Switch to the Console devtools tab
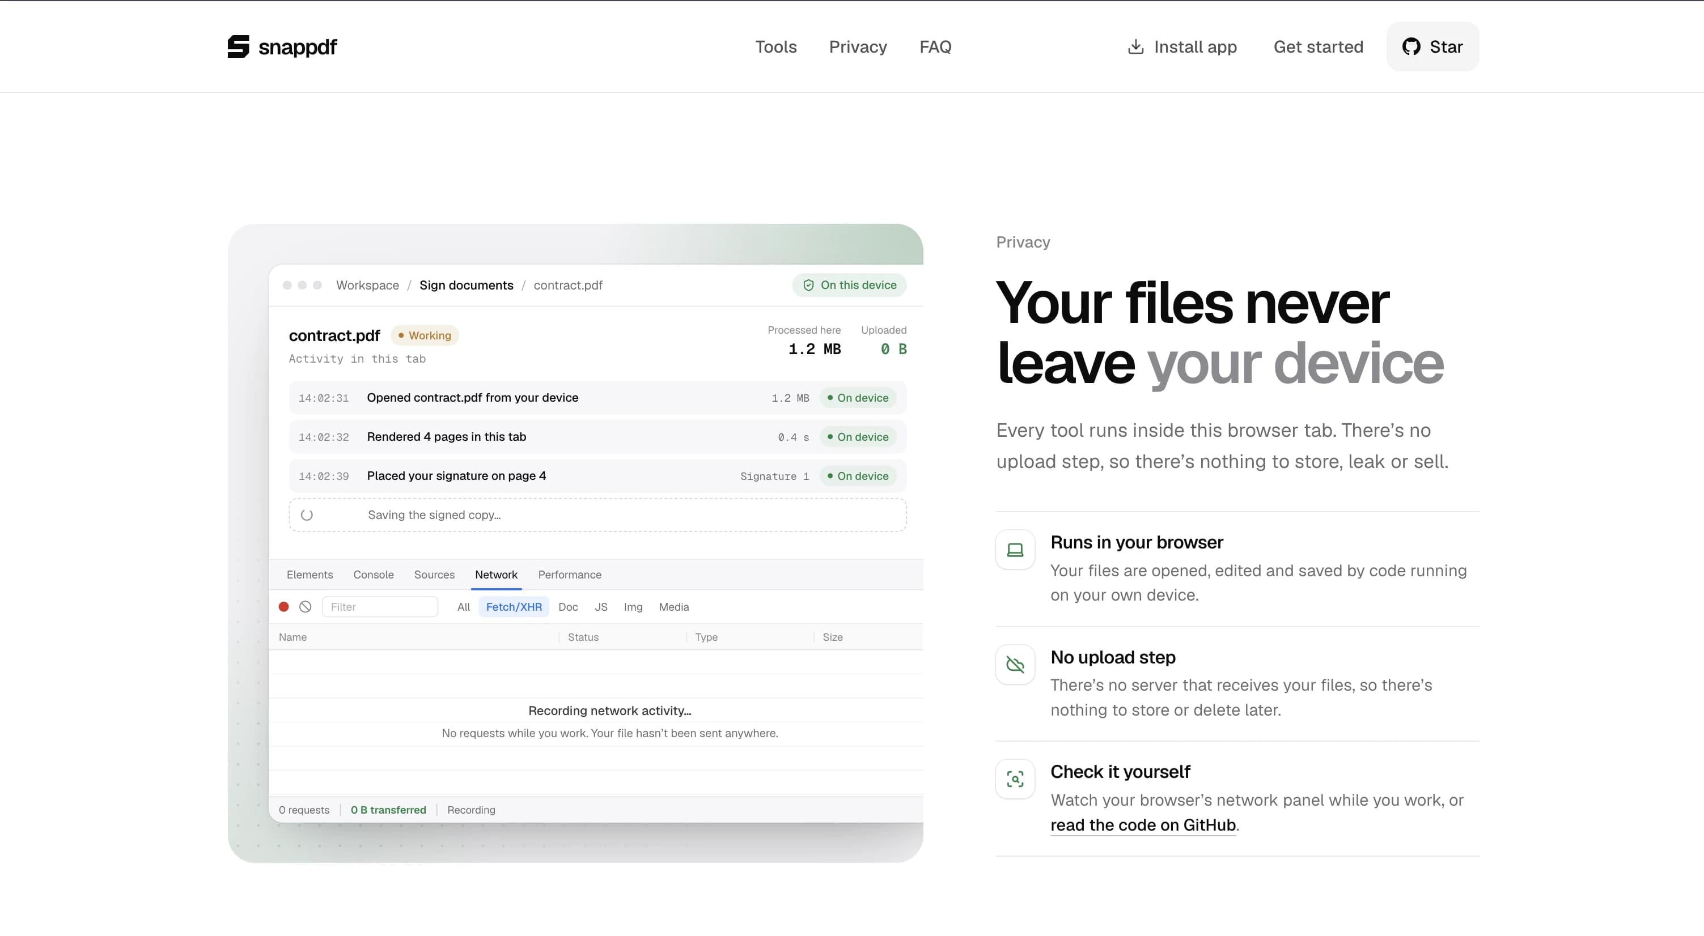1704x936 pixels. coord(373,575)
